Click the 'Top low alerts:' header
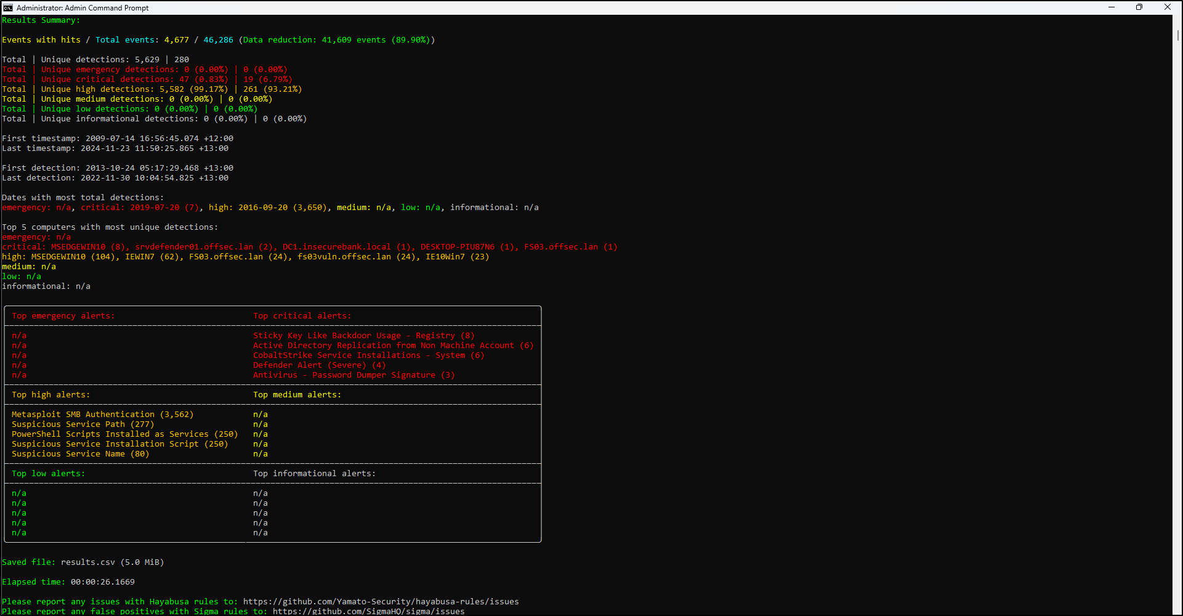The width and height of the screenshot is (1183, 616). click(x=49, y=474)
